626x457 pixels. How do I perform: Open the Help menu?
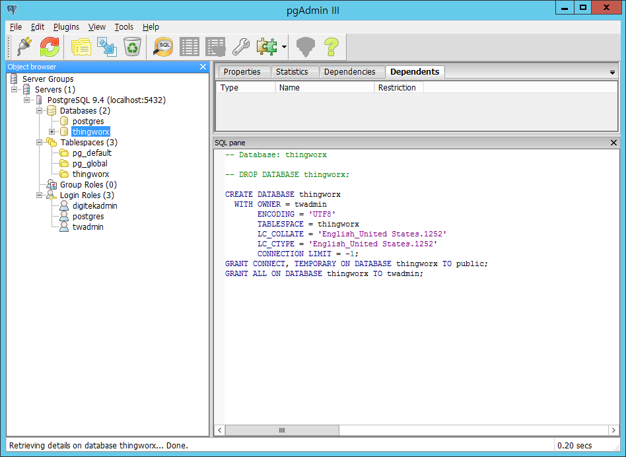151,26
